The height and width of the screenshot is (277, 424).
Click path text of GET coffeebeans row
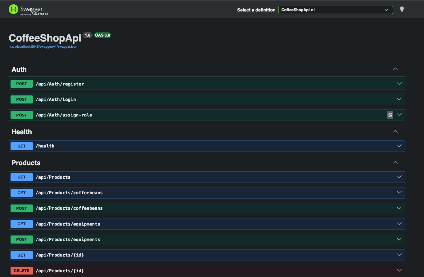69,193
